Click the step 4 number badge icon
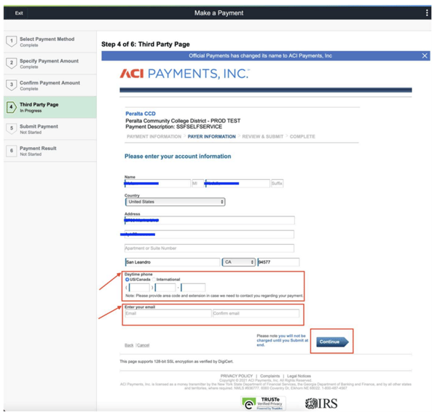This screenshot has width=437, height=413. [12, 107]
